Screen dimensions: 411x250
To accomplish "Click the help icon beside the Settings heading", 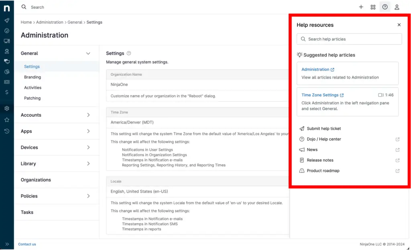I will [129, 53].
